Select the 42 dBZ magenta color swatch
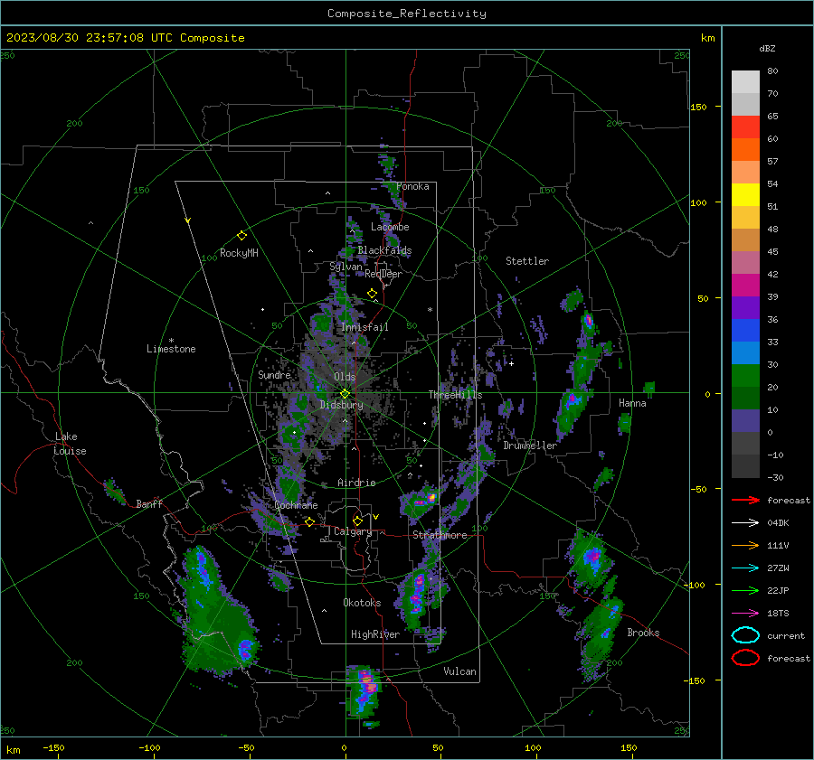Image resolution: width=814 pixels, height=760 pixels. pos(745,285)
